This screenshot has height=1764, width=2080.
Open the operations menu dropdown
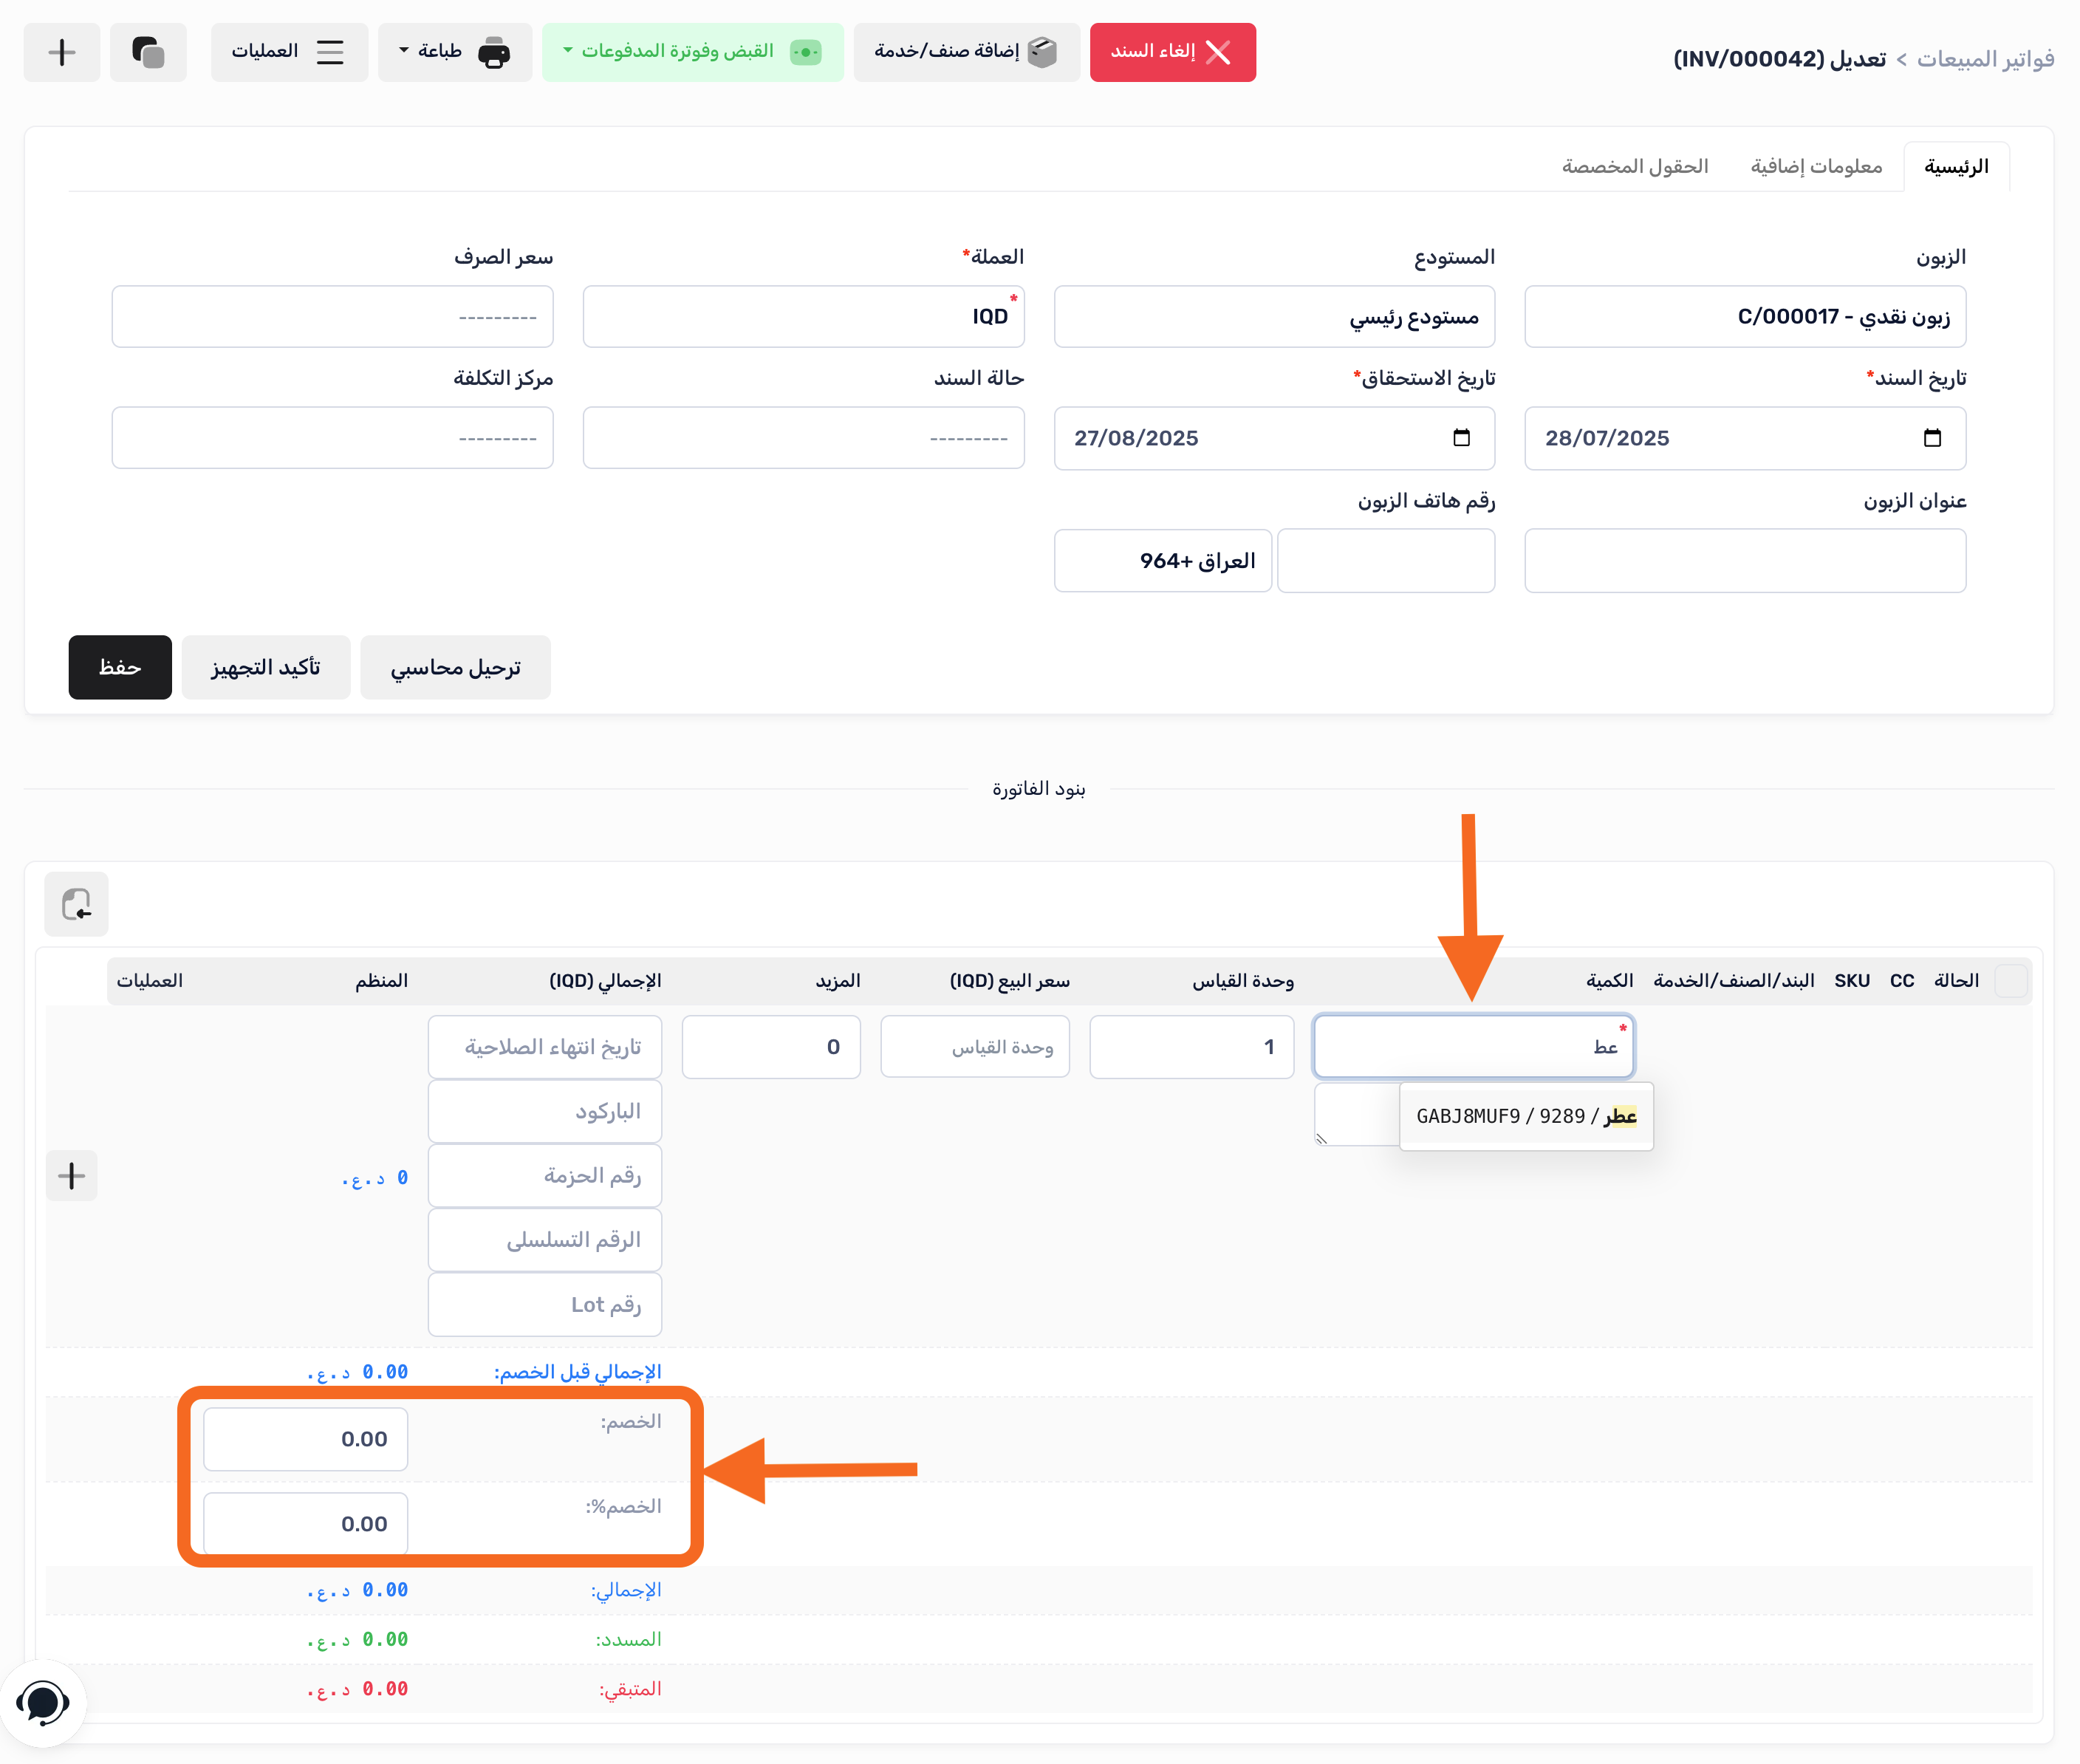(288, 52)
